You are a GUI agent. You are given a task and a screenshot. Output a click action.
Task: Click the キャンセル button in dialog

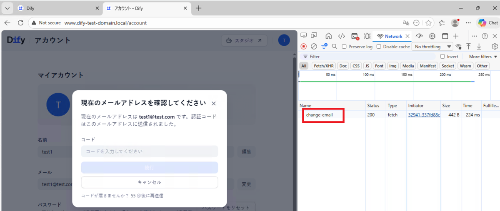click(150, 182)
